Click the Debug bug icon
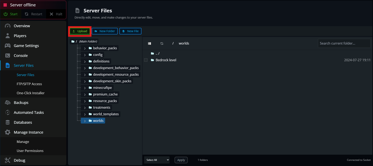 7,160
